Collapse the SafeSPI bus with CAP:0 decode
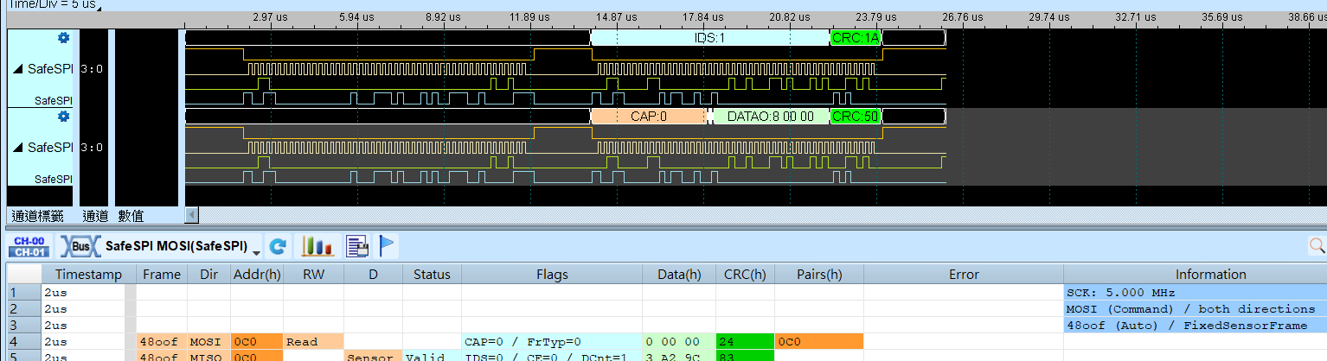 tap(17, 148)
